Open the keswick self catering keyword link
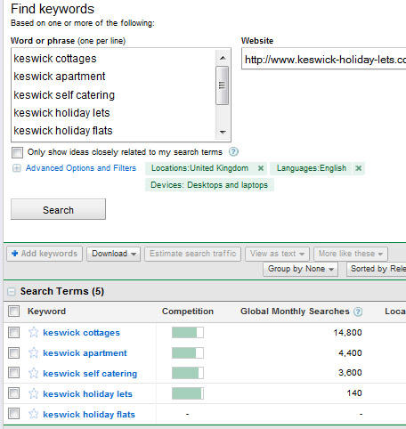Image resolution: width=406 pixels, height=429 pixels. pos(90,374)
